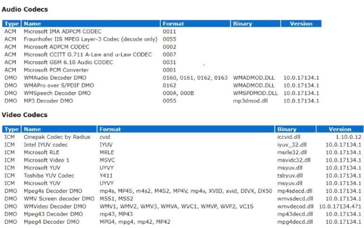This screenshot has width=364, height=228.
Task: Click cvid format cell
Action: [x=105, y=137]
